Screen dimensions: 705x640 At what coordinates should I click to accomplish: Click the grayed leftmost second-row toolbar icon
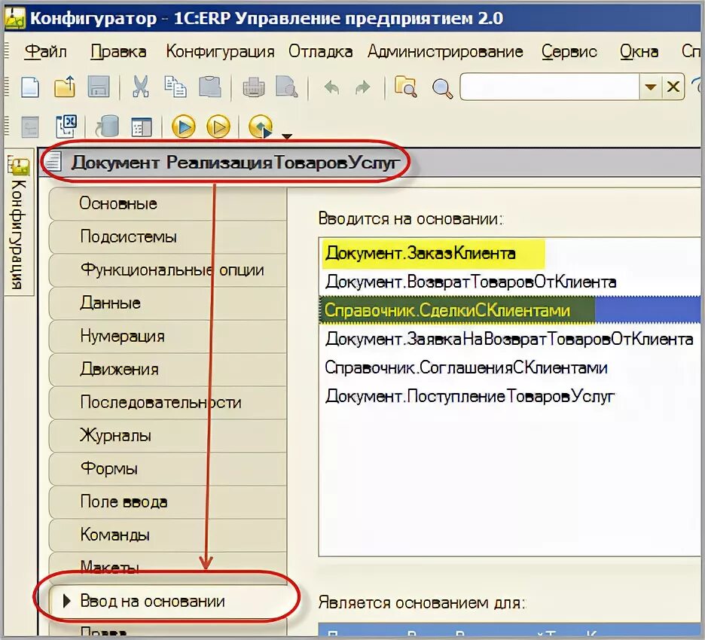pos(30,127)
